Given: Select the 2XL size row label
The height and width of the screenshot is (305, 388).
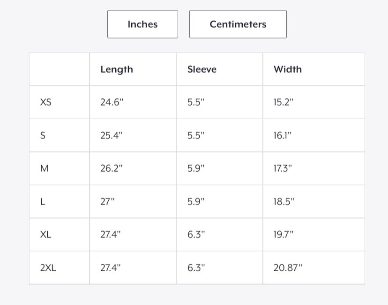Looking at the screenshot, I should point(48,268).
